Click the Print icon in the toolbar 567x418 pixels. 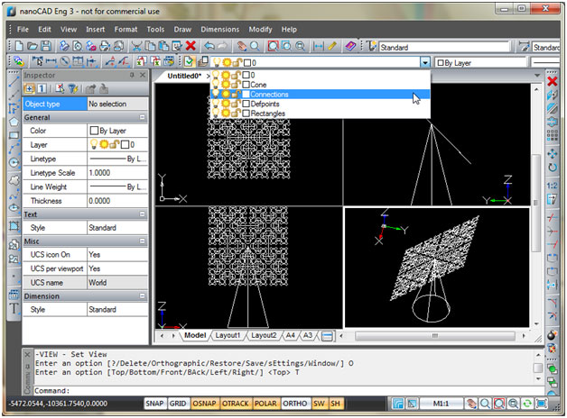(65, 46)
